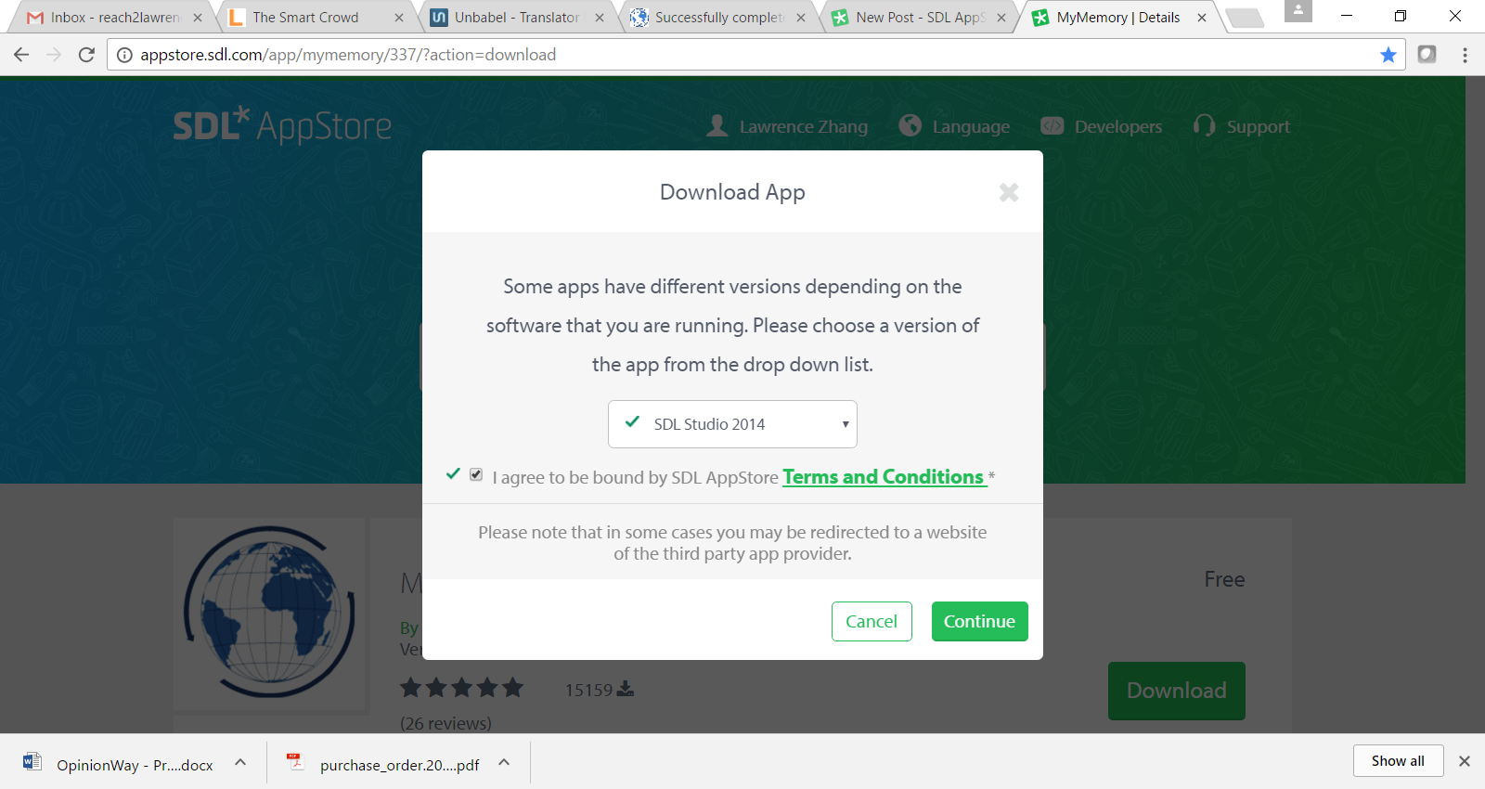The height and width of the screenshot is (789, 1485).
Task: Reload the page using refresh icon
Action: 86,55
